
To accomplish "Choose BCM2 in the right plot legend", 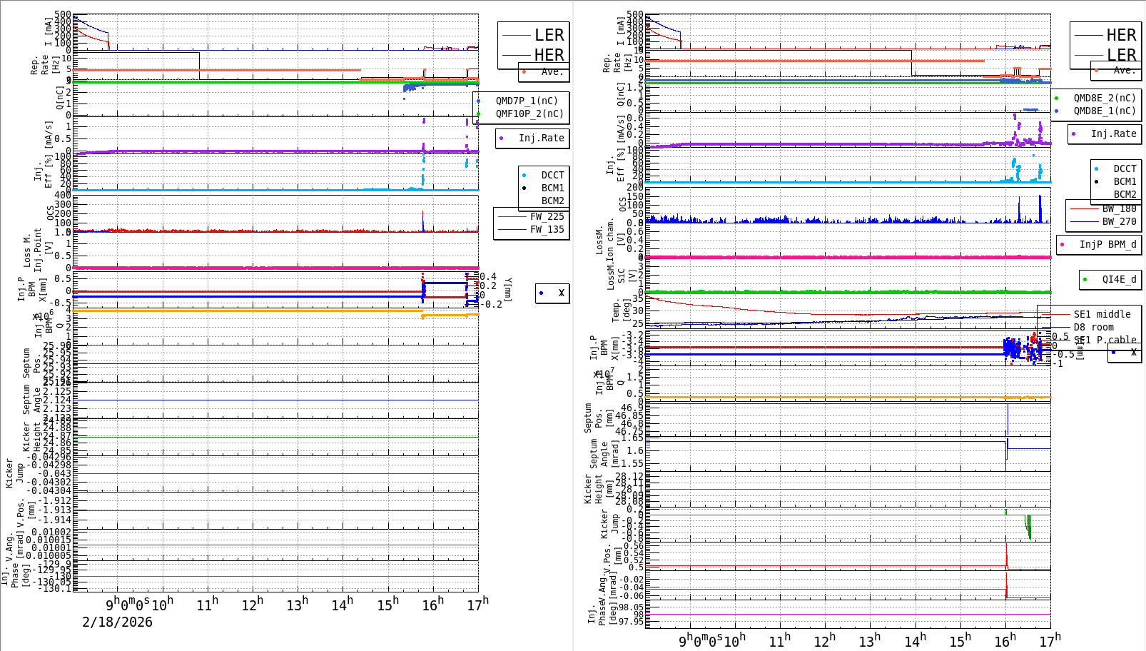I will point(1125,194).
